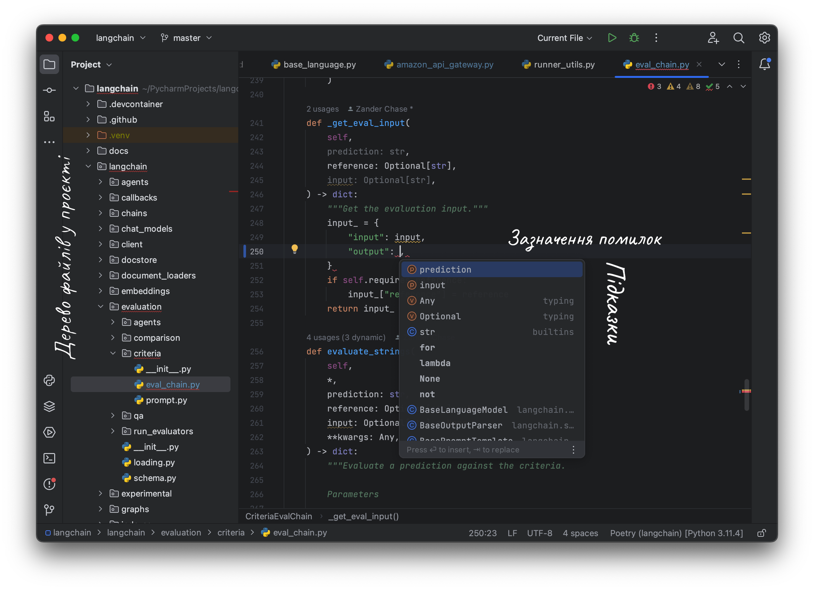Switch to the base_language.py tab

click(319, 65)
